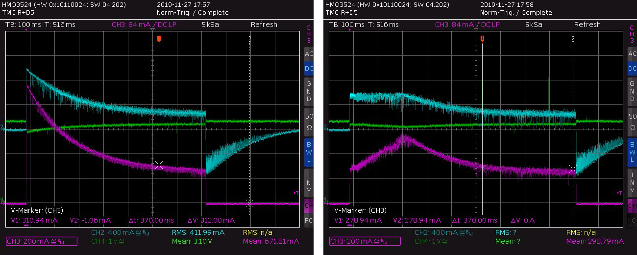
Task: Select DC coupling in the left scope sidebar
Action: (309, 69)
